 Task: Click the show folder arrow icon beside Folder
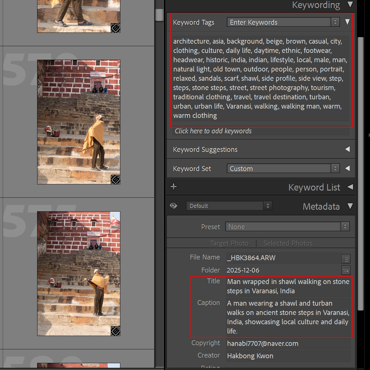coord(346,270)
